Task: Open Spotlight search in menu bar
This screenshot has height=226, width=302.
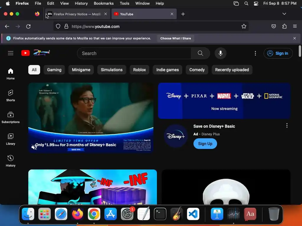Action: click(x=246, y=4)
